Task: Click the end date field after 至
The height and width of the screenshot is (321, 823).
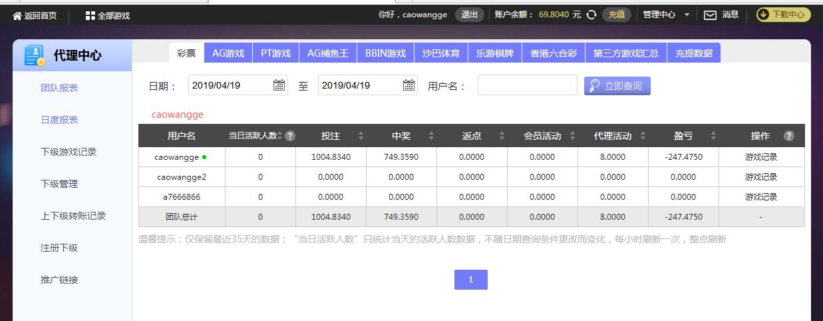Action: click(x=368, y=85)
